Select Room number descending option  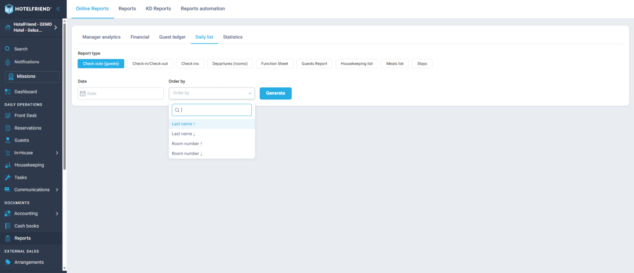pos(212,153)
